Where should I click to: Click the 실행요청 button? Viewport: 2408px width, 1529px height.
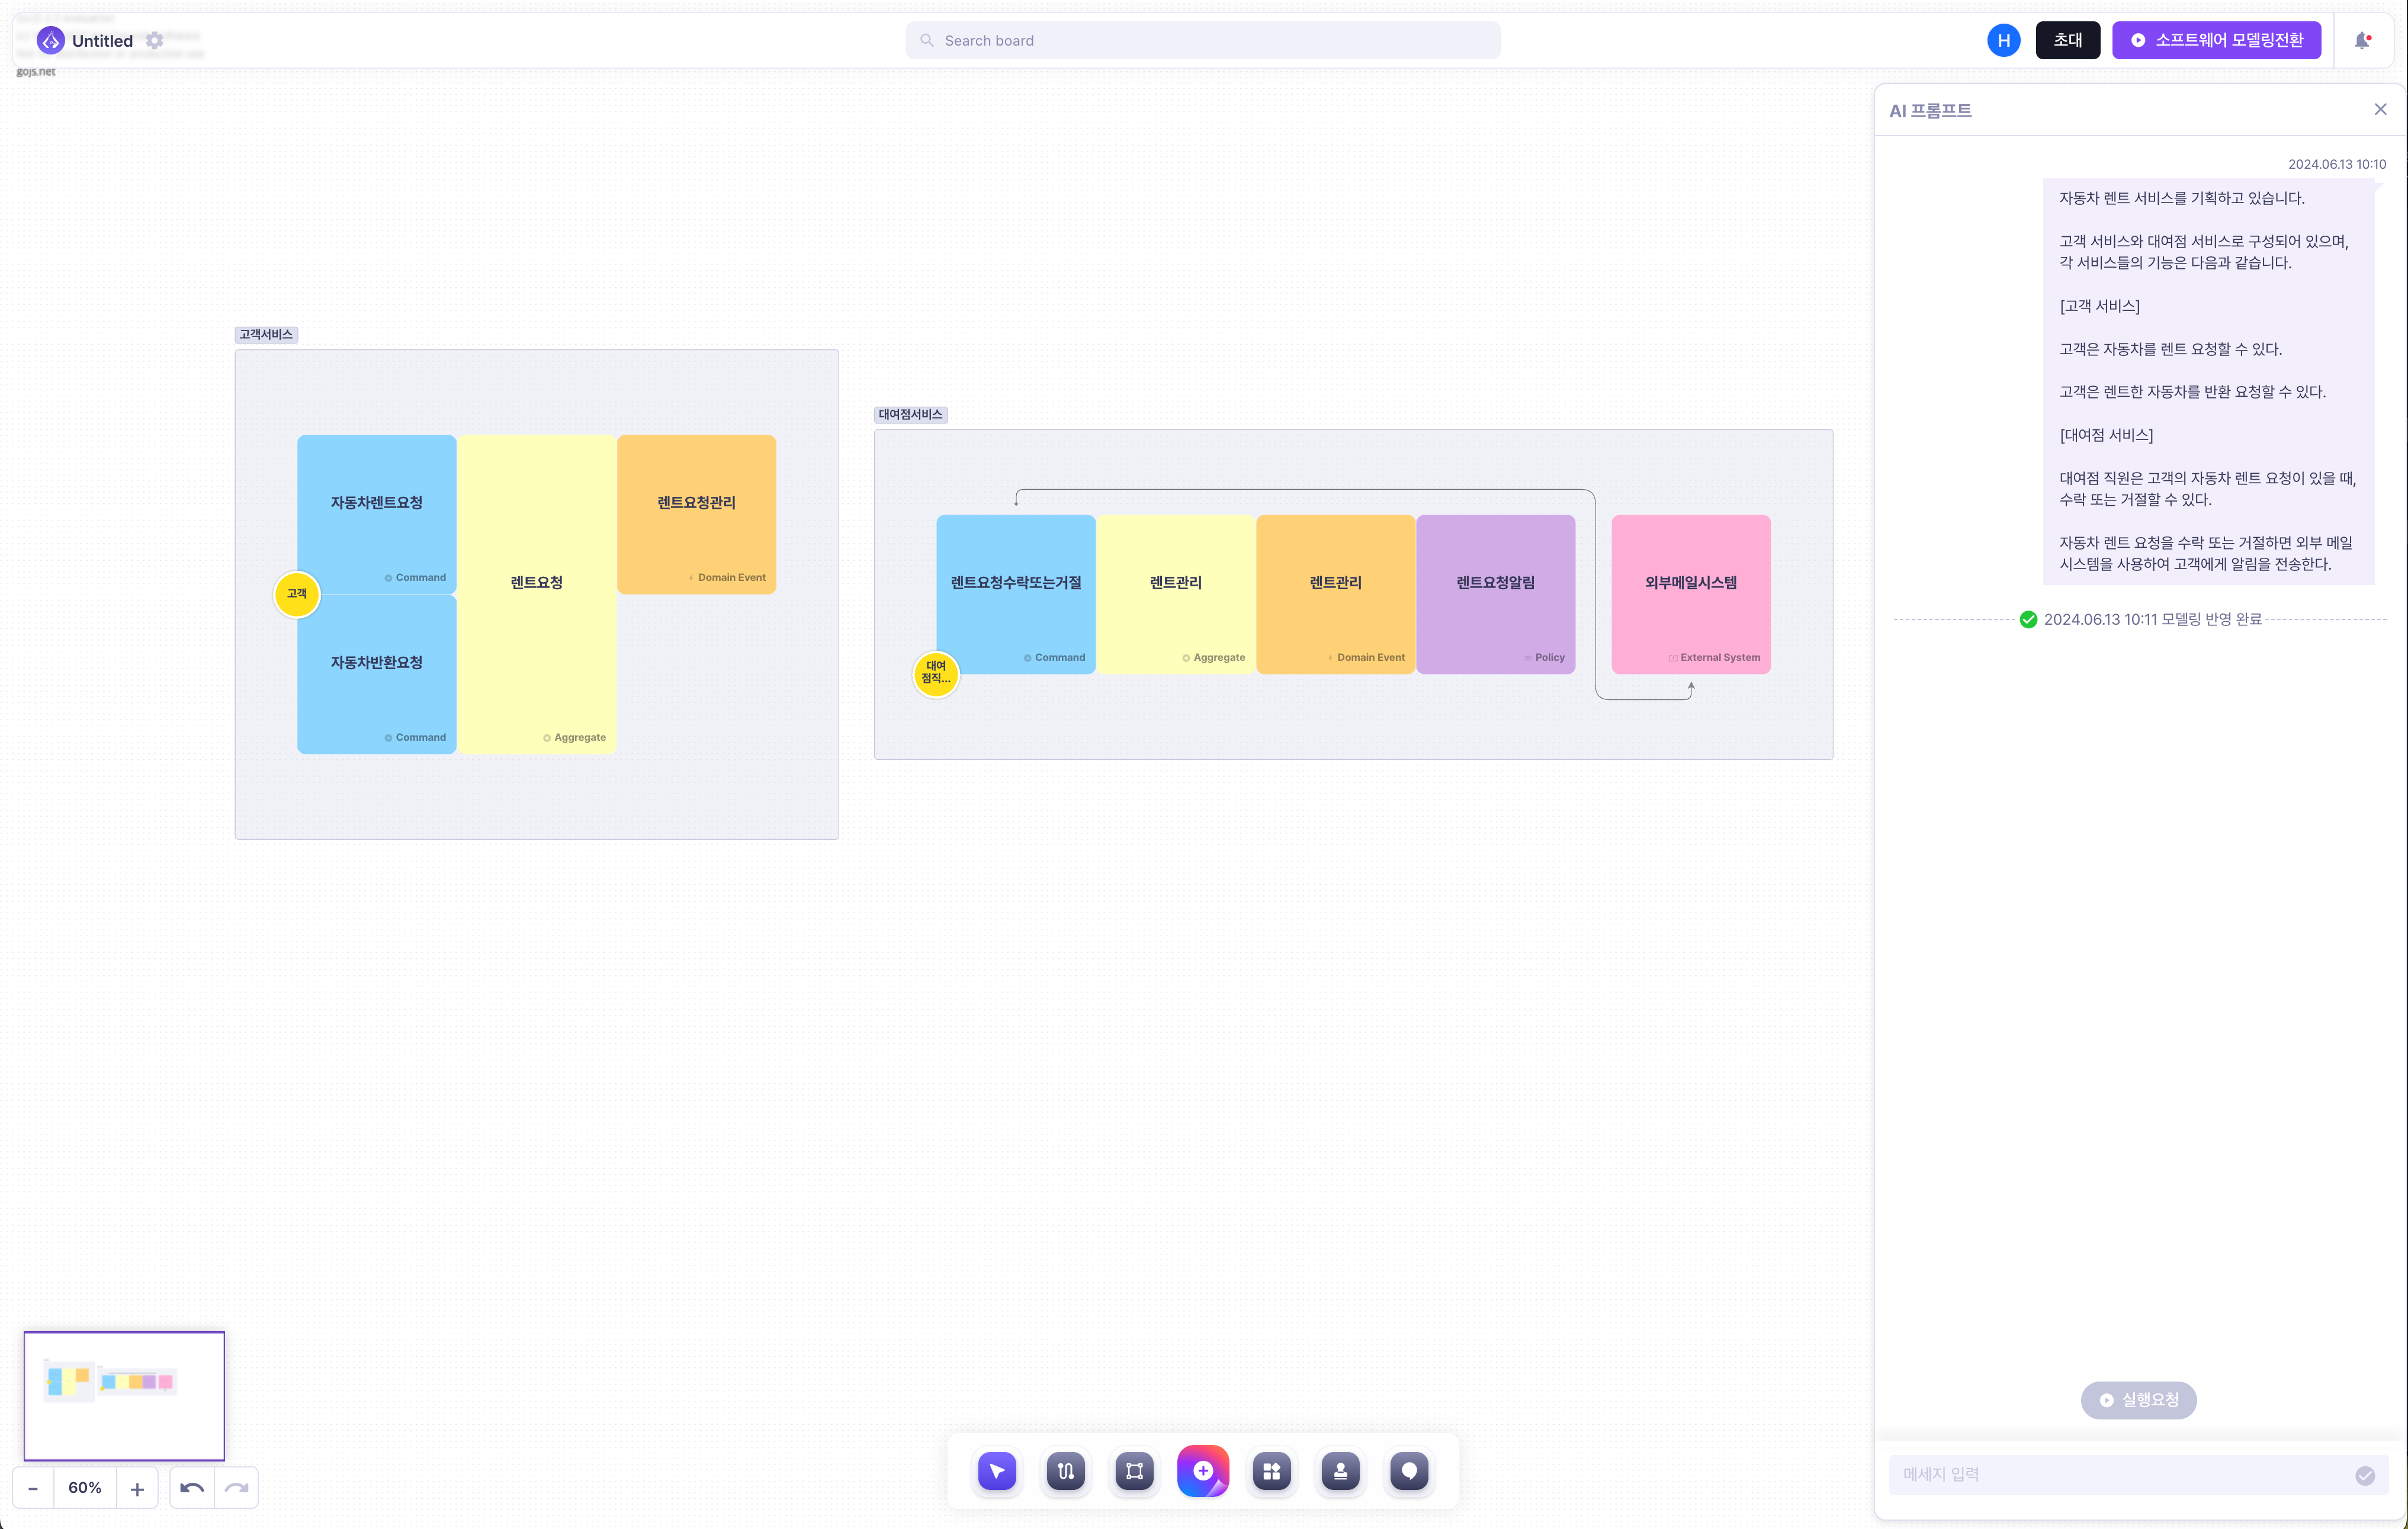pos(2138,1400)
